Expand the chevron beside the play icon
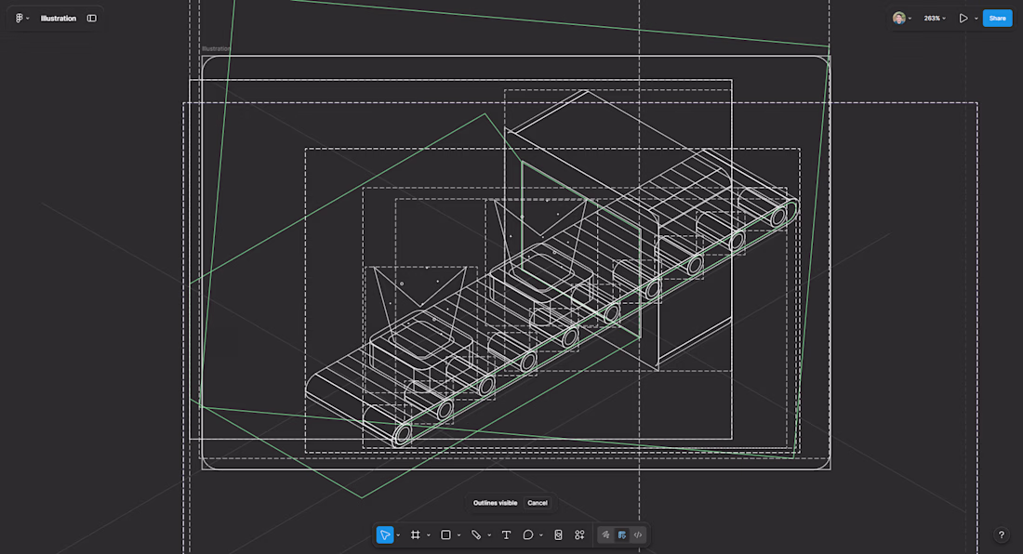Image resolution: width=1023 pixels, height=554 pixels. point(976,19)
